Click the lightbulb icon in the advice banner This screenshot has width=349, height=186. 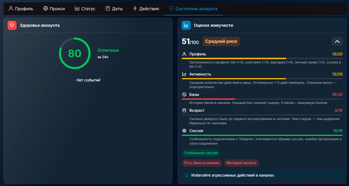pos(187,175)
